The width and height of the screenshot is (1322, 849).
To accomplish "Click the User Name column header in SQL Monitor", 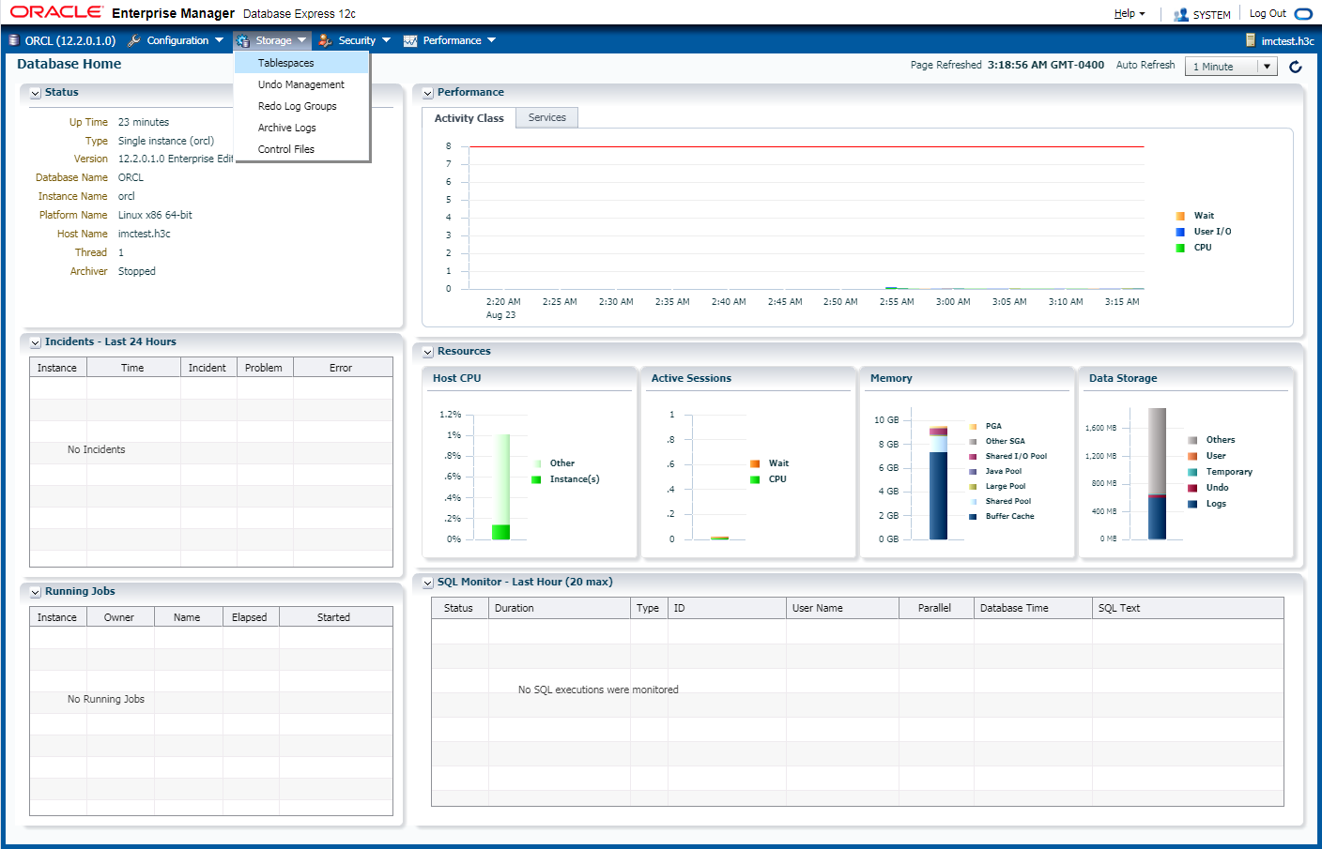I will [842, 608].
